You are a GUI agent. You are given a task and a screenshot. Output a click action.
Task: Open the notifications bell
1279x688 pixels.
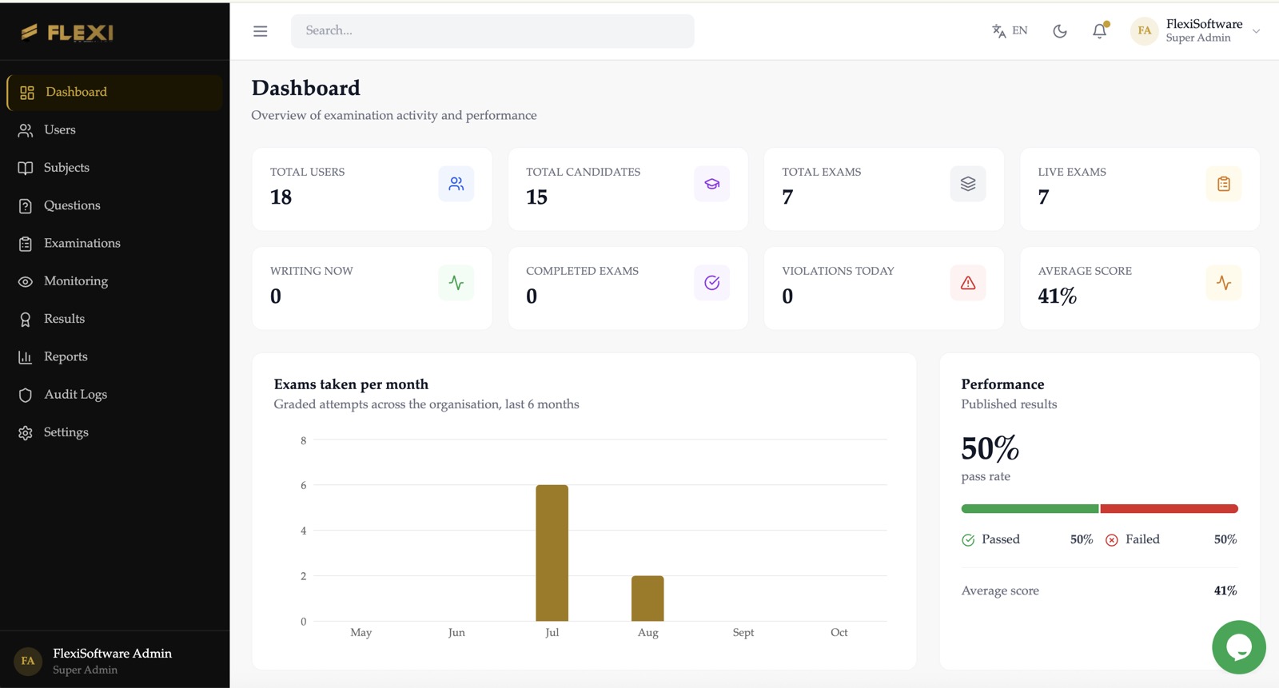pyautogui.click(x=1100, y=31)
